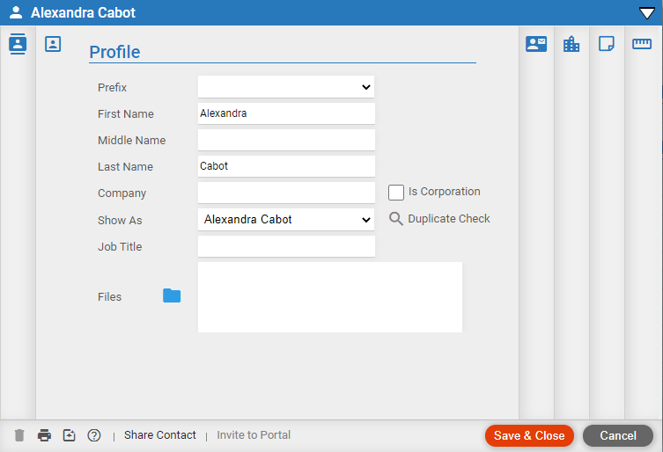This screenshot has width=663, height=452.
Task: Select the profile photo icon
Action: (53, 44)
